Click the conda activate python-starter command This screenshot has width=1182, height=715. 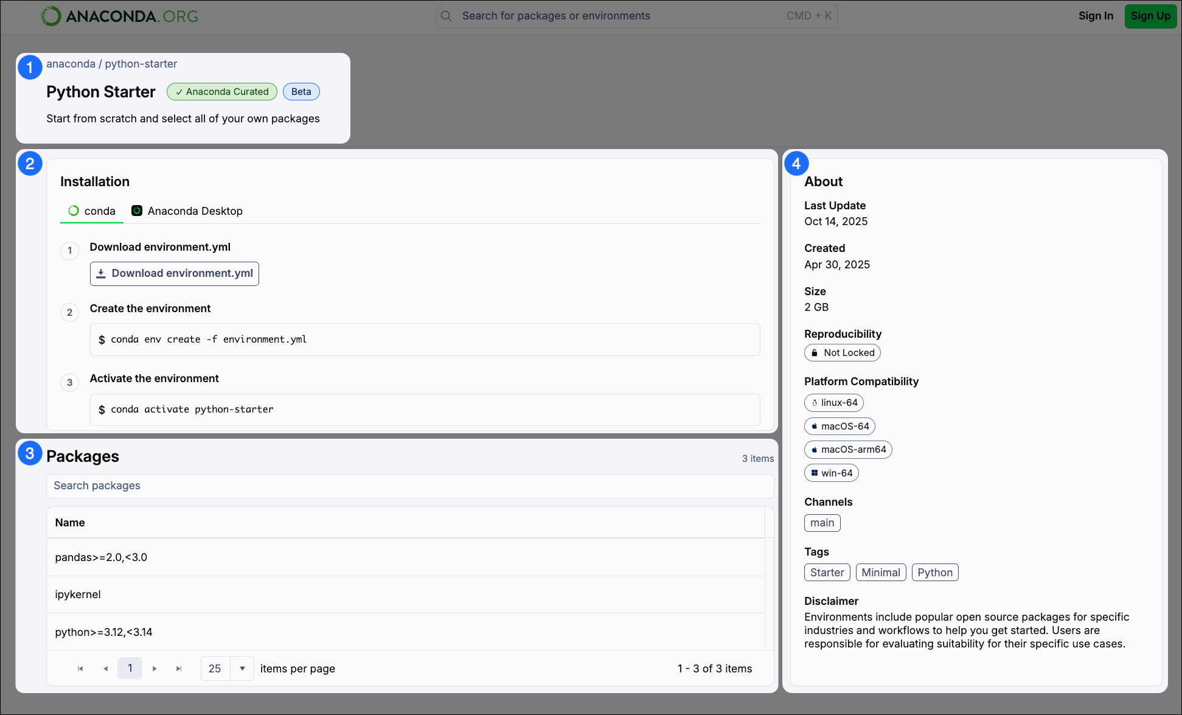tap(425, 410)
